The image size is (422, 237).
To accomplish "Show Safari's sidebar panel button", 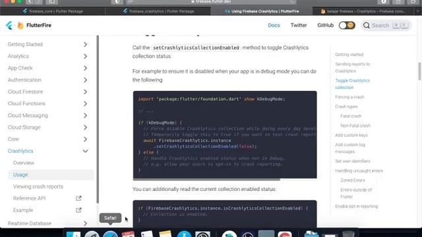I will pos(51,1).
